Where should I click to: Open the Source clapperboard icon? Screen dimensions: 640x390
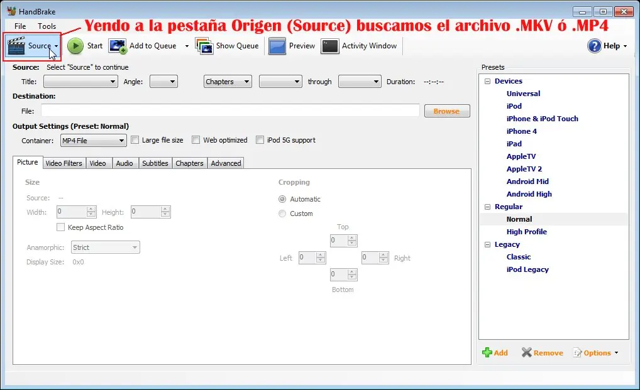click(16, 46)
